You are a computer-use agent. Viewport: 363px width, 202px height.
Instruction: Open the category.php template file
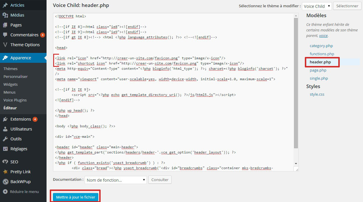click(x=321, y=46)
